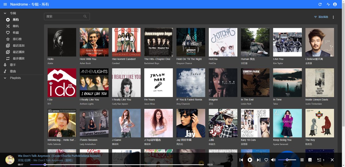Click the song title We Don't Talk Anymore
This screenshot has height=167, width=345.
(x=59, y=156)
